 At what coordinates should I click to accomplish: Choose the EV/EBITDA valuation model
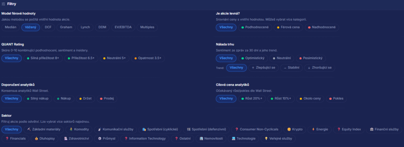pyautogui.click(x=123, y=27)
